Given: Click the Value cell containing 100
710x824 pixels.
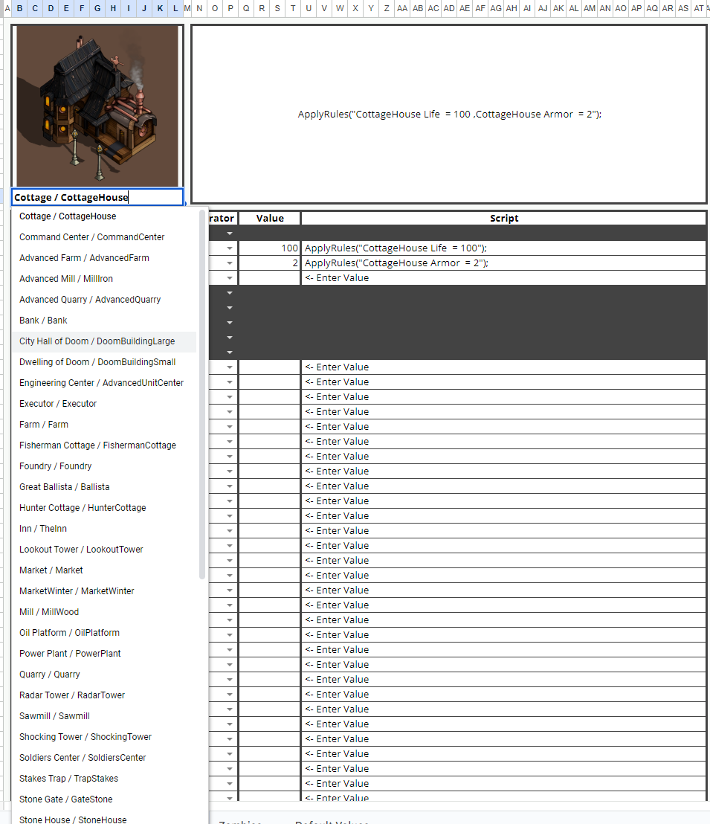Looking at the screenshot, I should click(x=270, y=248).
